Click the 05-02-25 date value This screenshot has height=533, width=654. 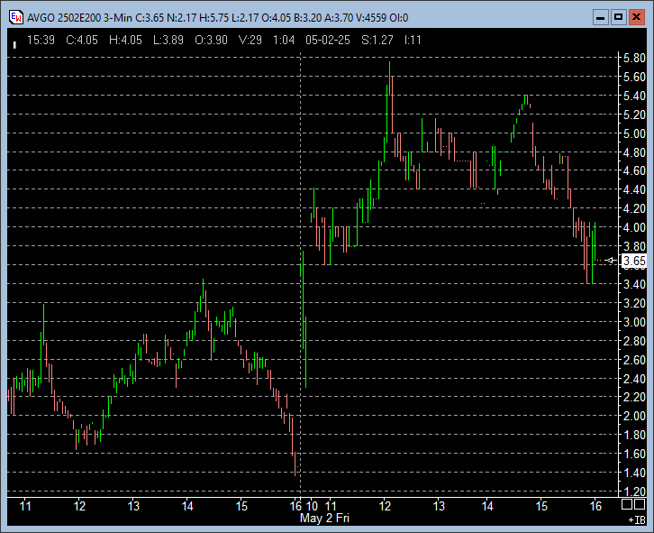328,40
